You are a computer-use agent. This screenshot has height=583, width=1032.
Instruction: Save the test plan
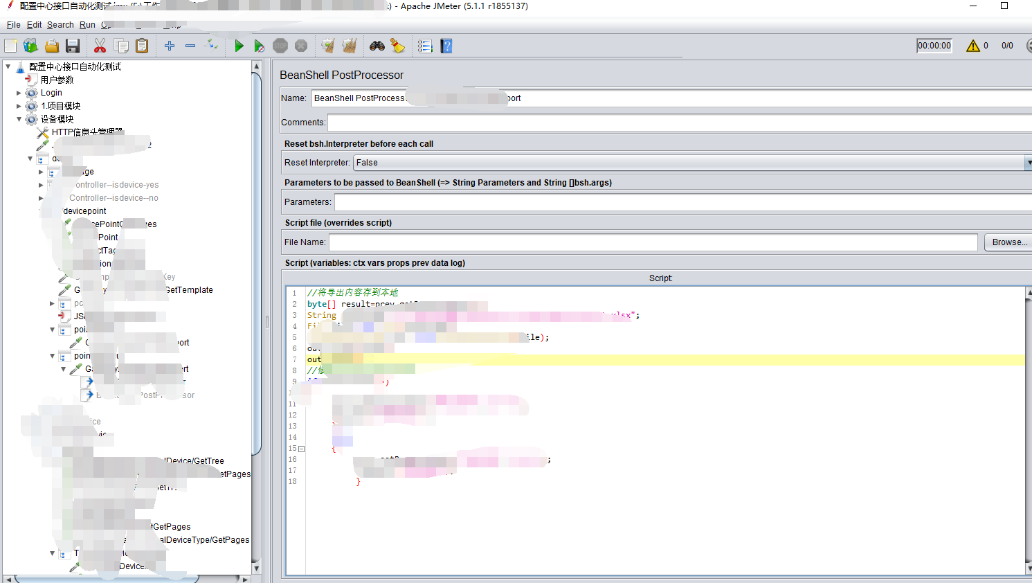pos(73,46)
